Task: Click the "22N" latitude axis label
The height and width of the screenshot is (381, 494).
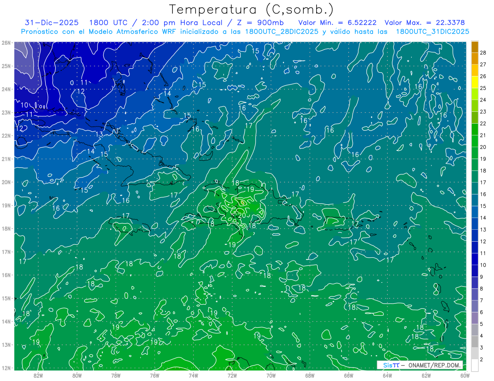Action: pos(6,136)
